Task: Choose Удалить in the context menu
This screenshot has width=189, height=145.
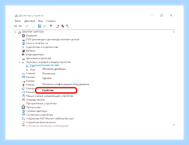Action: click(47, 78)
